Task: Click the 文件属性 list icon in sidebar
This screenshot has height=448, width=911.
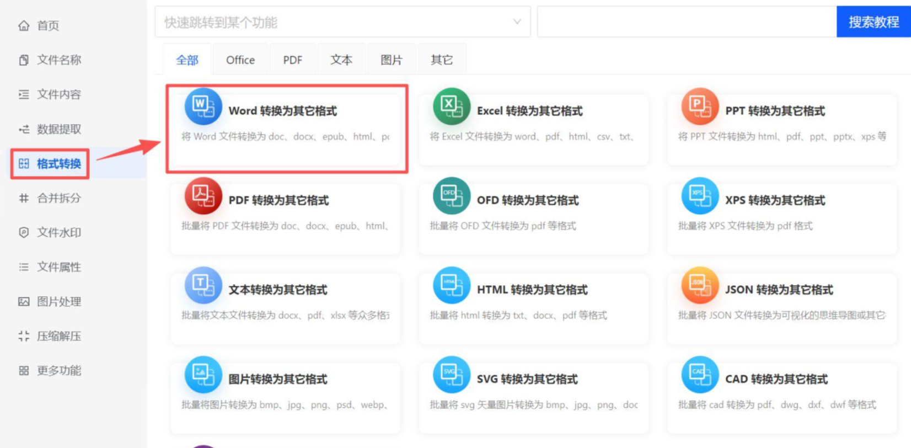Action: 24,267
